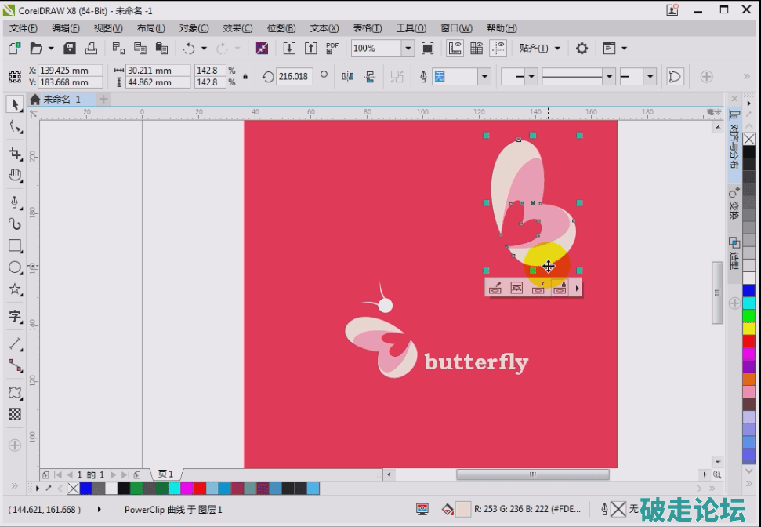
Task: Toggle show rulers button
Action: point(455,49)
